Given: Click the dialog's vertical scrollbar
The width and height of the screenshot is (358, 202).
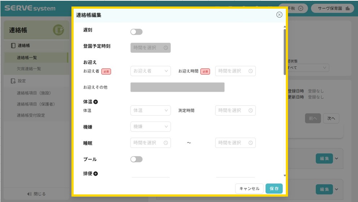Looking at the screenshot, I should pos(285,52).
